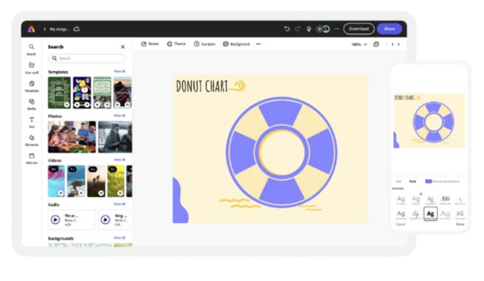Switch to Font tab on phone panel
The width and height of the screenshot is (484, 281).
[412, 182]
